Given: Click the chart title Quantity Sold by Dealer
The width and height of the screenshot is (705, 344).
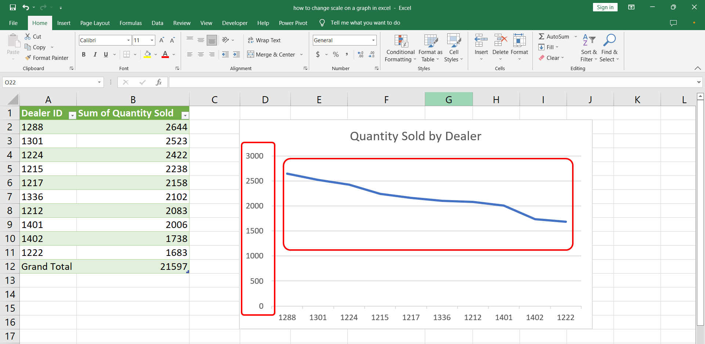Looking at the screenshot, I should 415,136.
